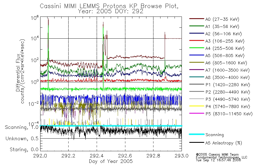
Task: Click the yellow P4 legend line
Action: pyautogui.click(x=196, y=106)
